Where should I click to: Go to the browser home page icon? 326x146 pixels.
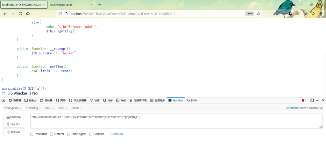pyautogui.click(x=28, y=14)
